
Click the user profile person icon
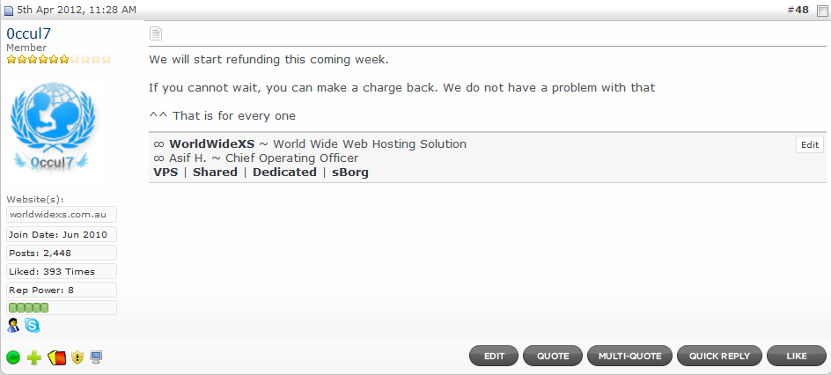(13, 325)
